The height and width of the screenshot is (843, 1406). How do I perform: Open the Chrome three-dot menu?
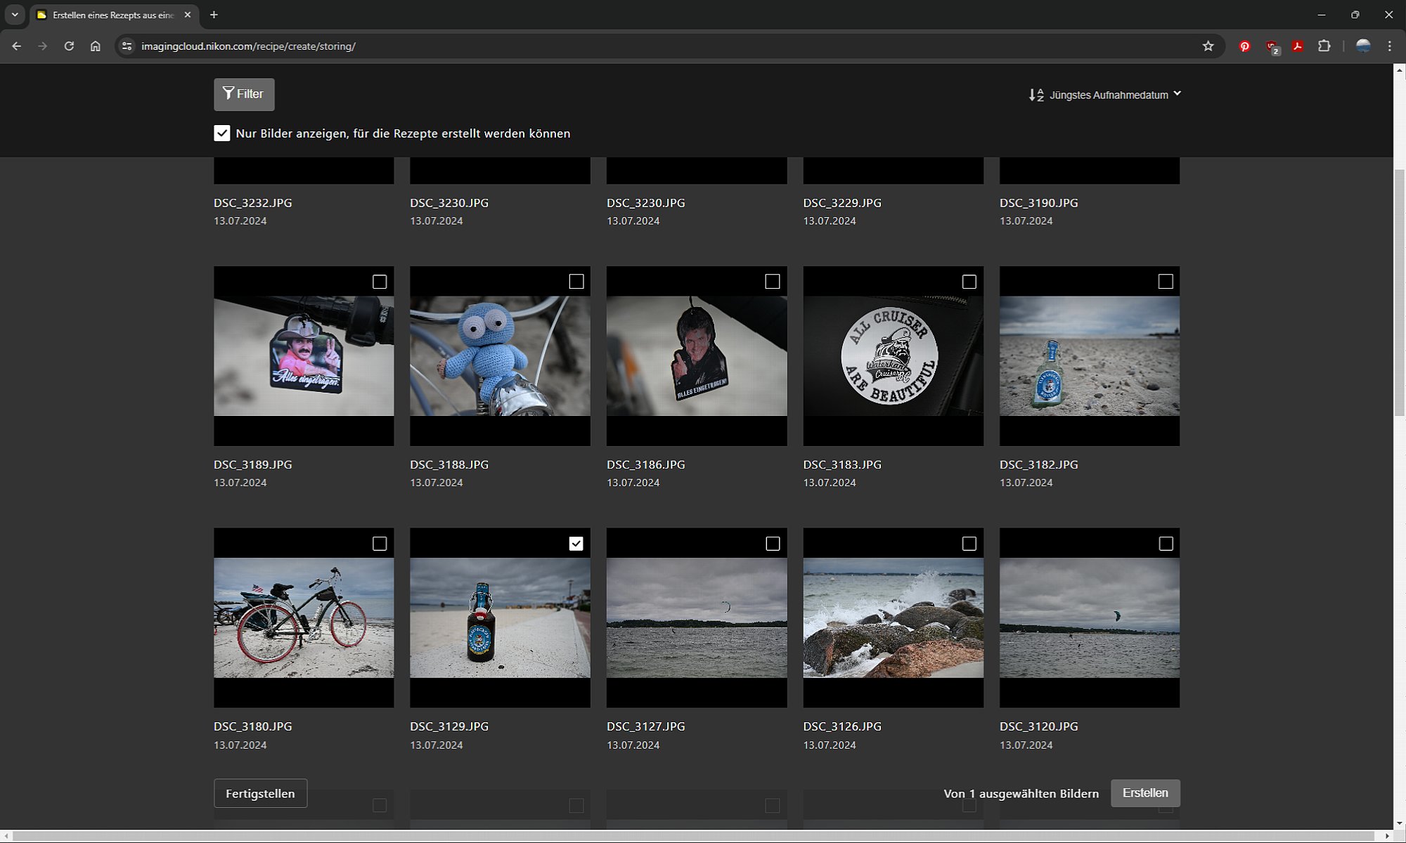(1390, 46)
